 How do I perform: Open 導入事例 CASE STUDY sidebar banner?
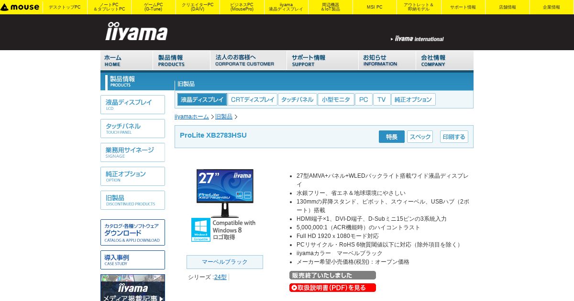coord(132,260)
